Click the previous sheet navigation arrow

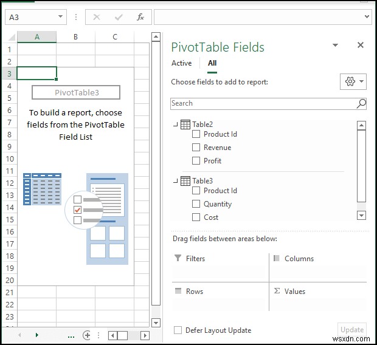click(19, 335)
